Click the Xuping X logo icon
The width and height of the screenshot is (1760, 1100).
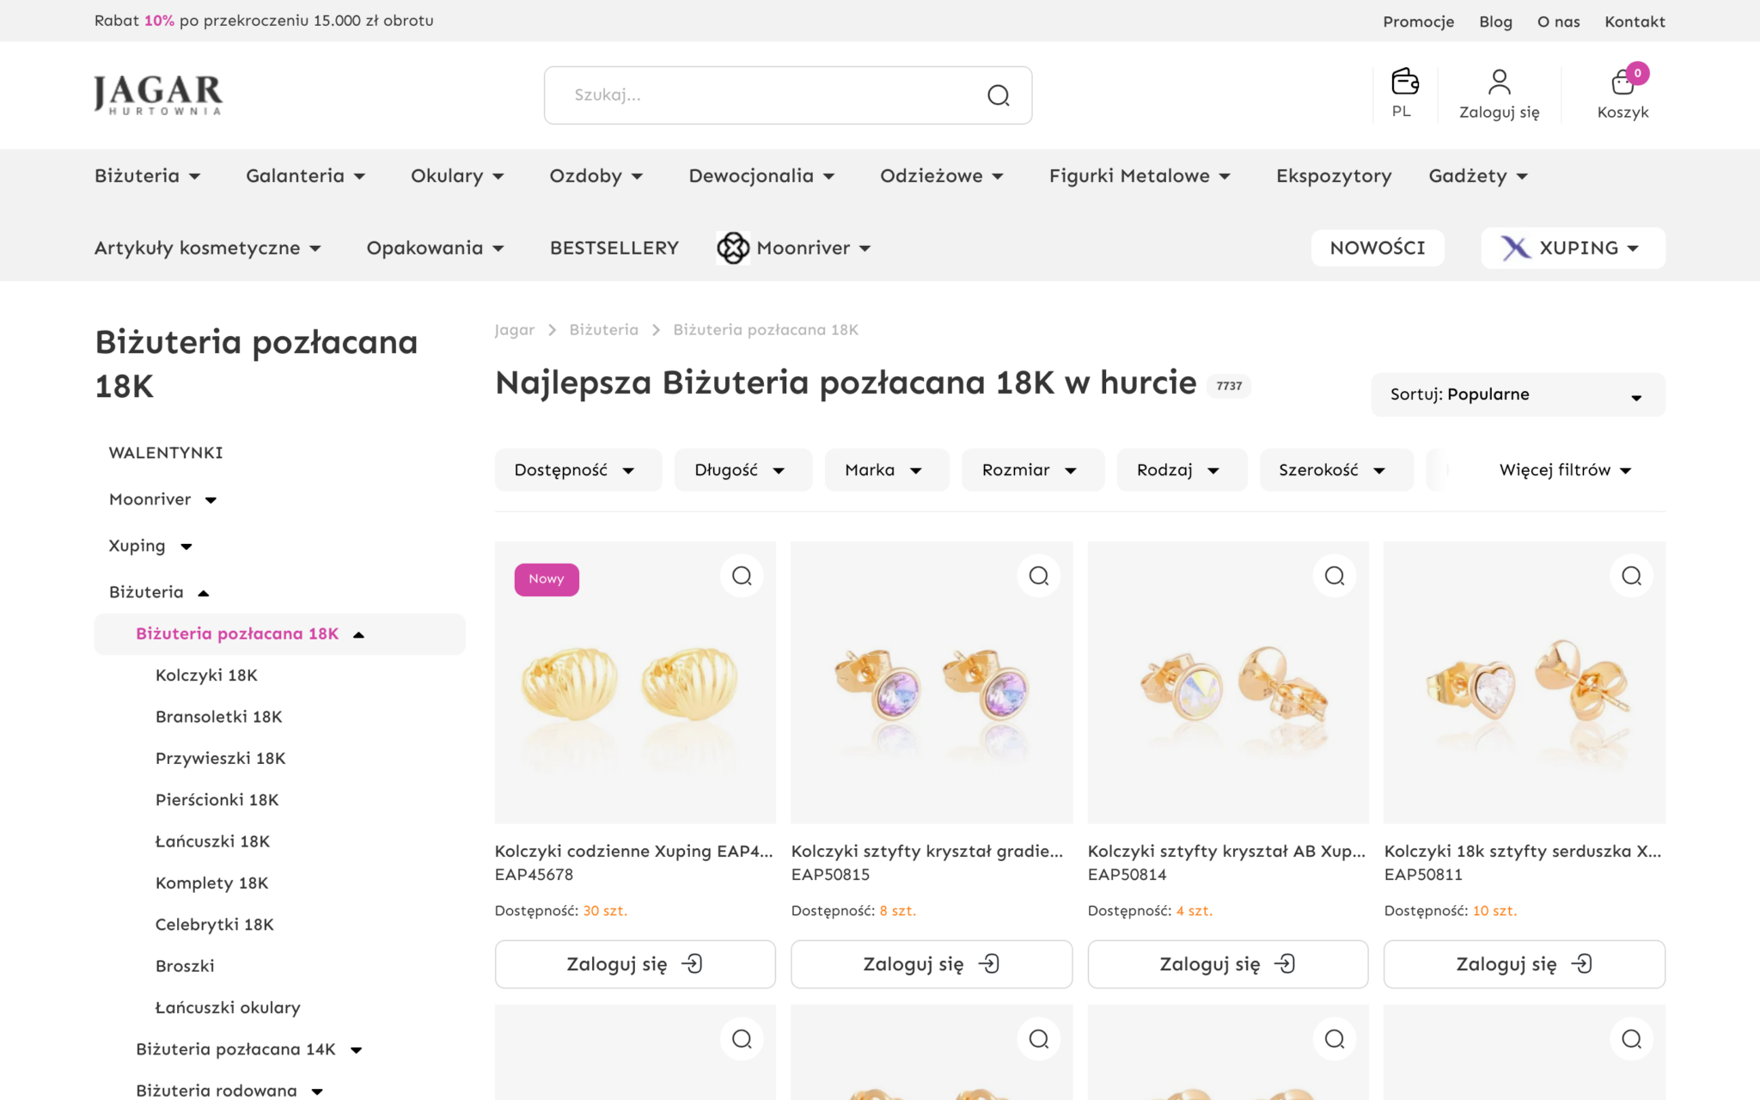tap(1516, 248)
